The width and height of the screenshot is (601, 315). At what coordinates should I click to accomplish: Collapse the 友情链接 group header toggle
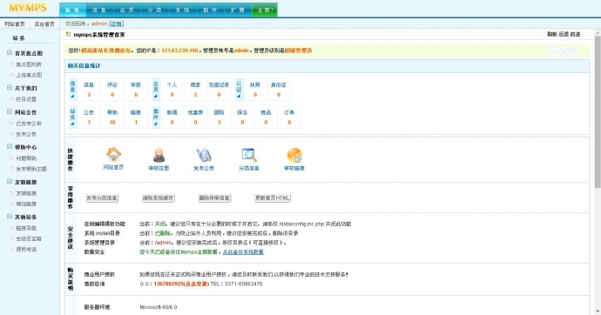point(10,181)
